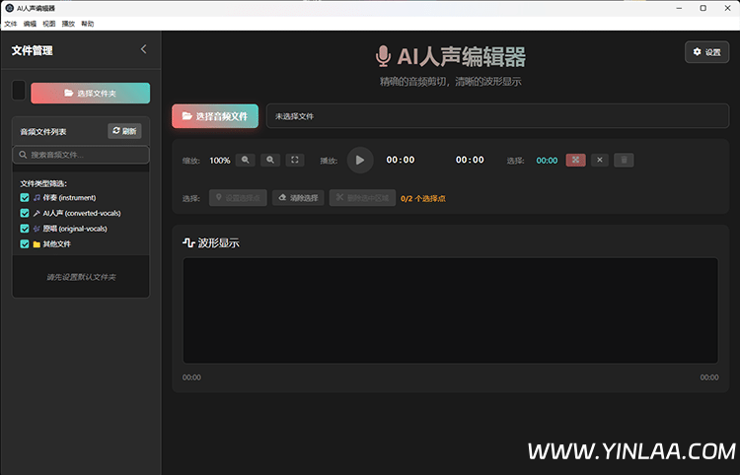
Task: Click the fit-to-view expand icon
Action: [x=294, y=160]
